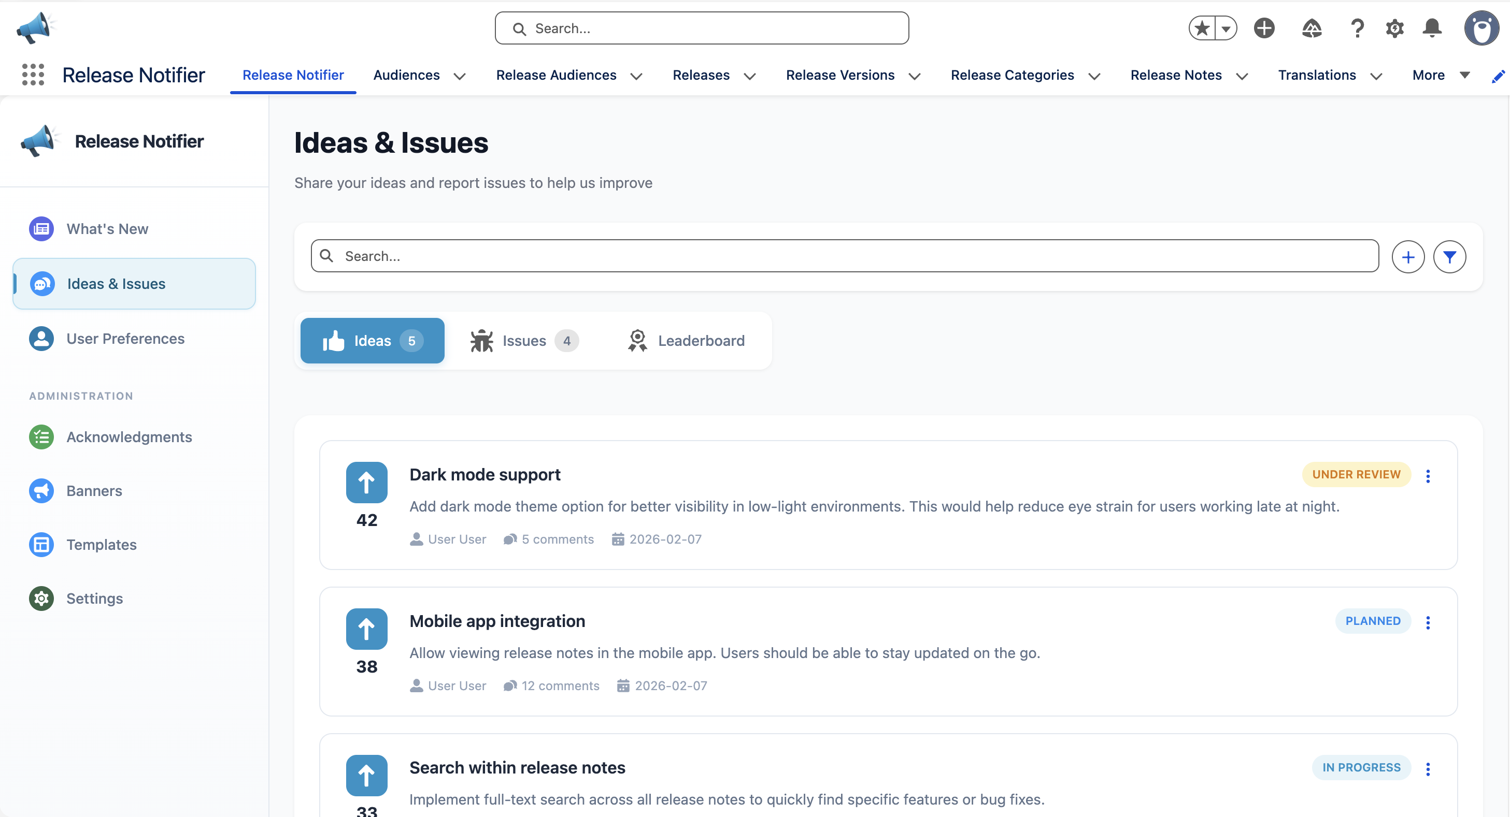Screen dimensions: 1510x817
Task: Open the Setup gear icon
Action: click(x=1394, y=28)
